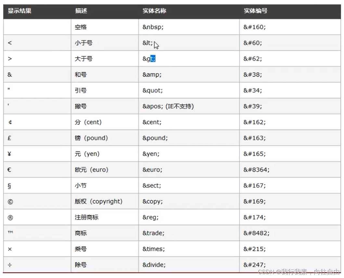
Task: Click the &copy; entity name
Action: [152, 202]
